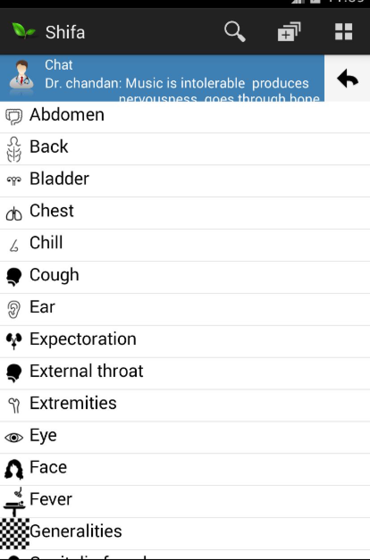Tap the reply arrow beside Chat
The width and height of the screenshot is (370, 560).
pyautogui.click(x=347, y=79)
